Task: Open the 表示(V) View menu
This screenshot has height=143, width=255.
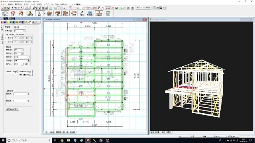Action: click(26, 4)
